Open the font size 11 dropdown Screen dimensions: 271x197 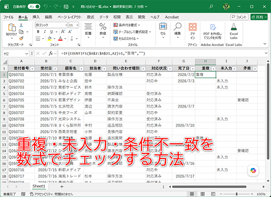pyautogui.click(x=77, y=25)
